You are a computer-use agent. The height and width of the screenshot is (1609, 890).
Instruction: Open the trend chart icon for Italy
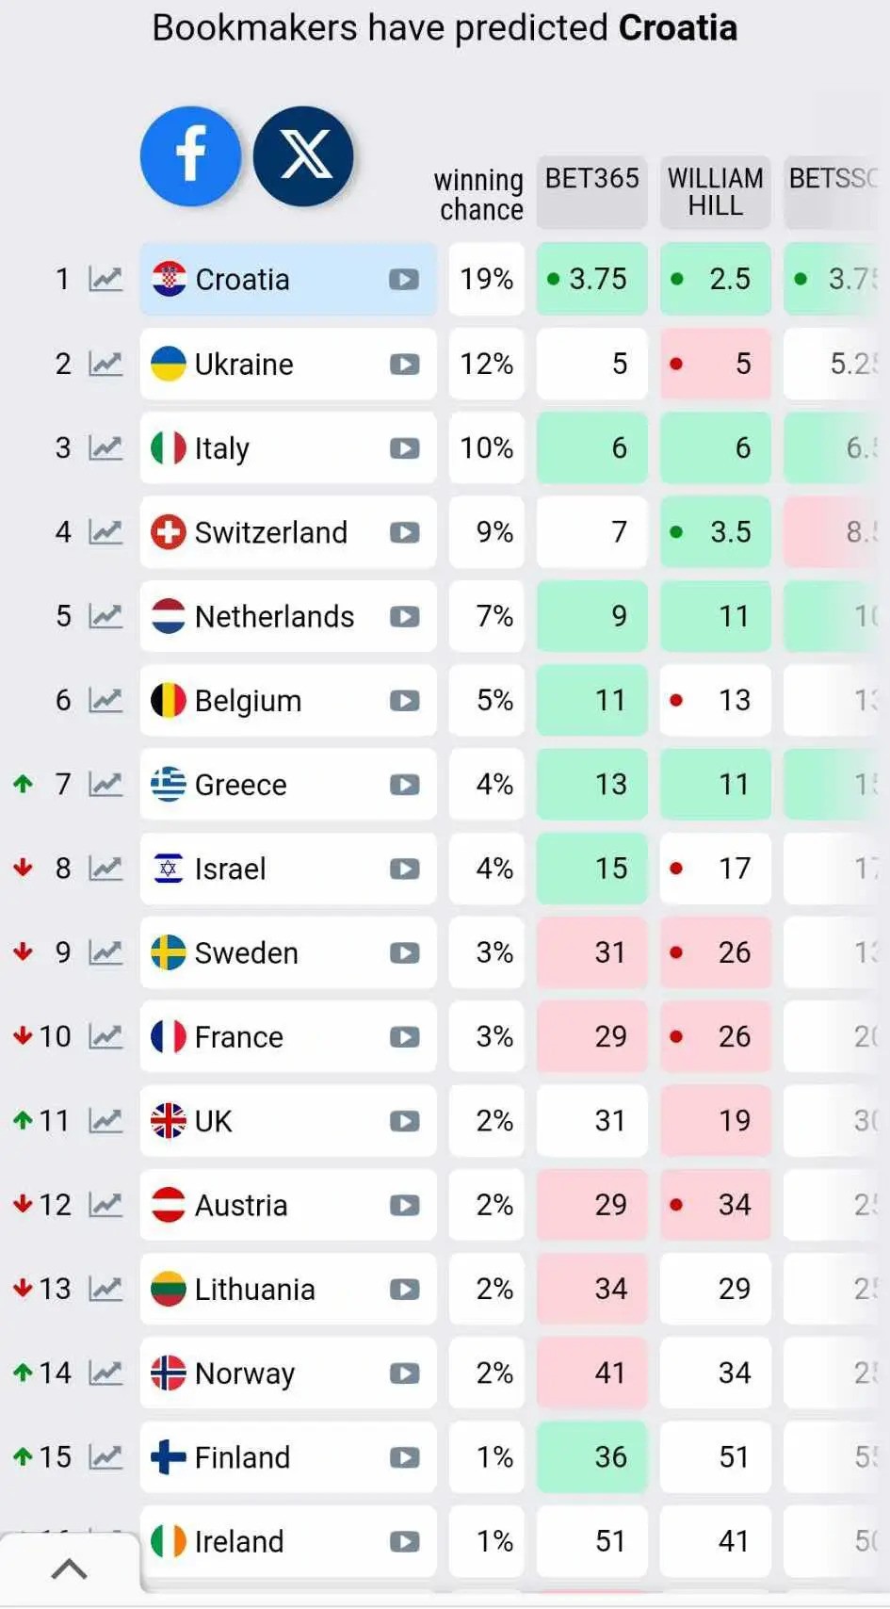coord(105,447)
